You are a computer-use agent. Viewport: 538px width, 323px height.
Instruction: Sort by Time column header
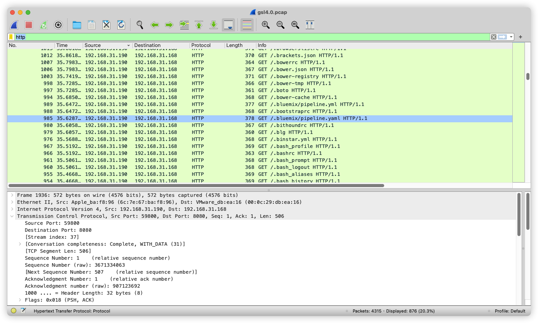tap(69, 45)
